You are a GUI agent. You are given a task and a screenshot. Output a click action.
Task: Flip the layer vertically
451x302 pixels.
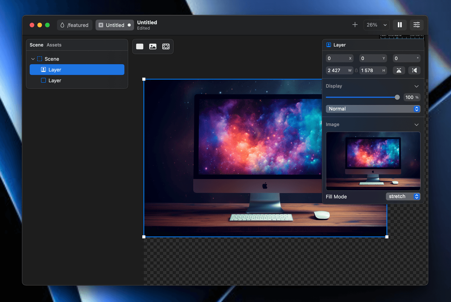tap(414, 70)
